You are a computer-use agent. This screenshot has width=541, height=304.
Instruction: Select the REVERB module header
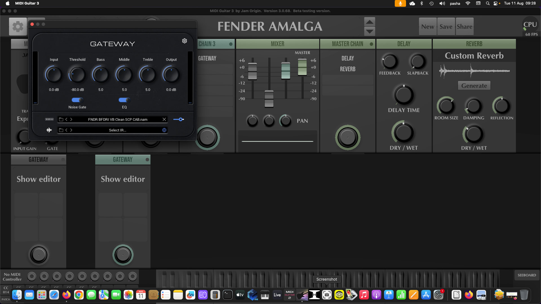pos(474,44)
